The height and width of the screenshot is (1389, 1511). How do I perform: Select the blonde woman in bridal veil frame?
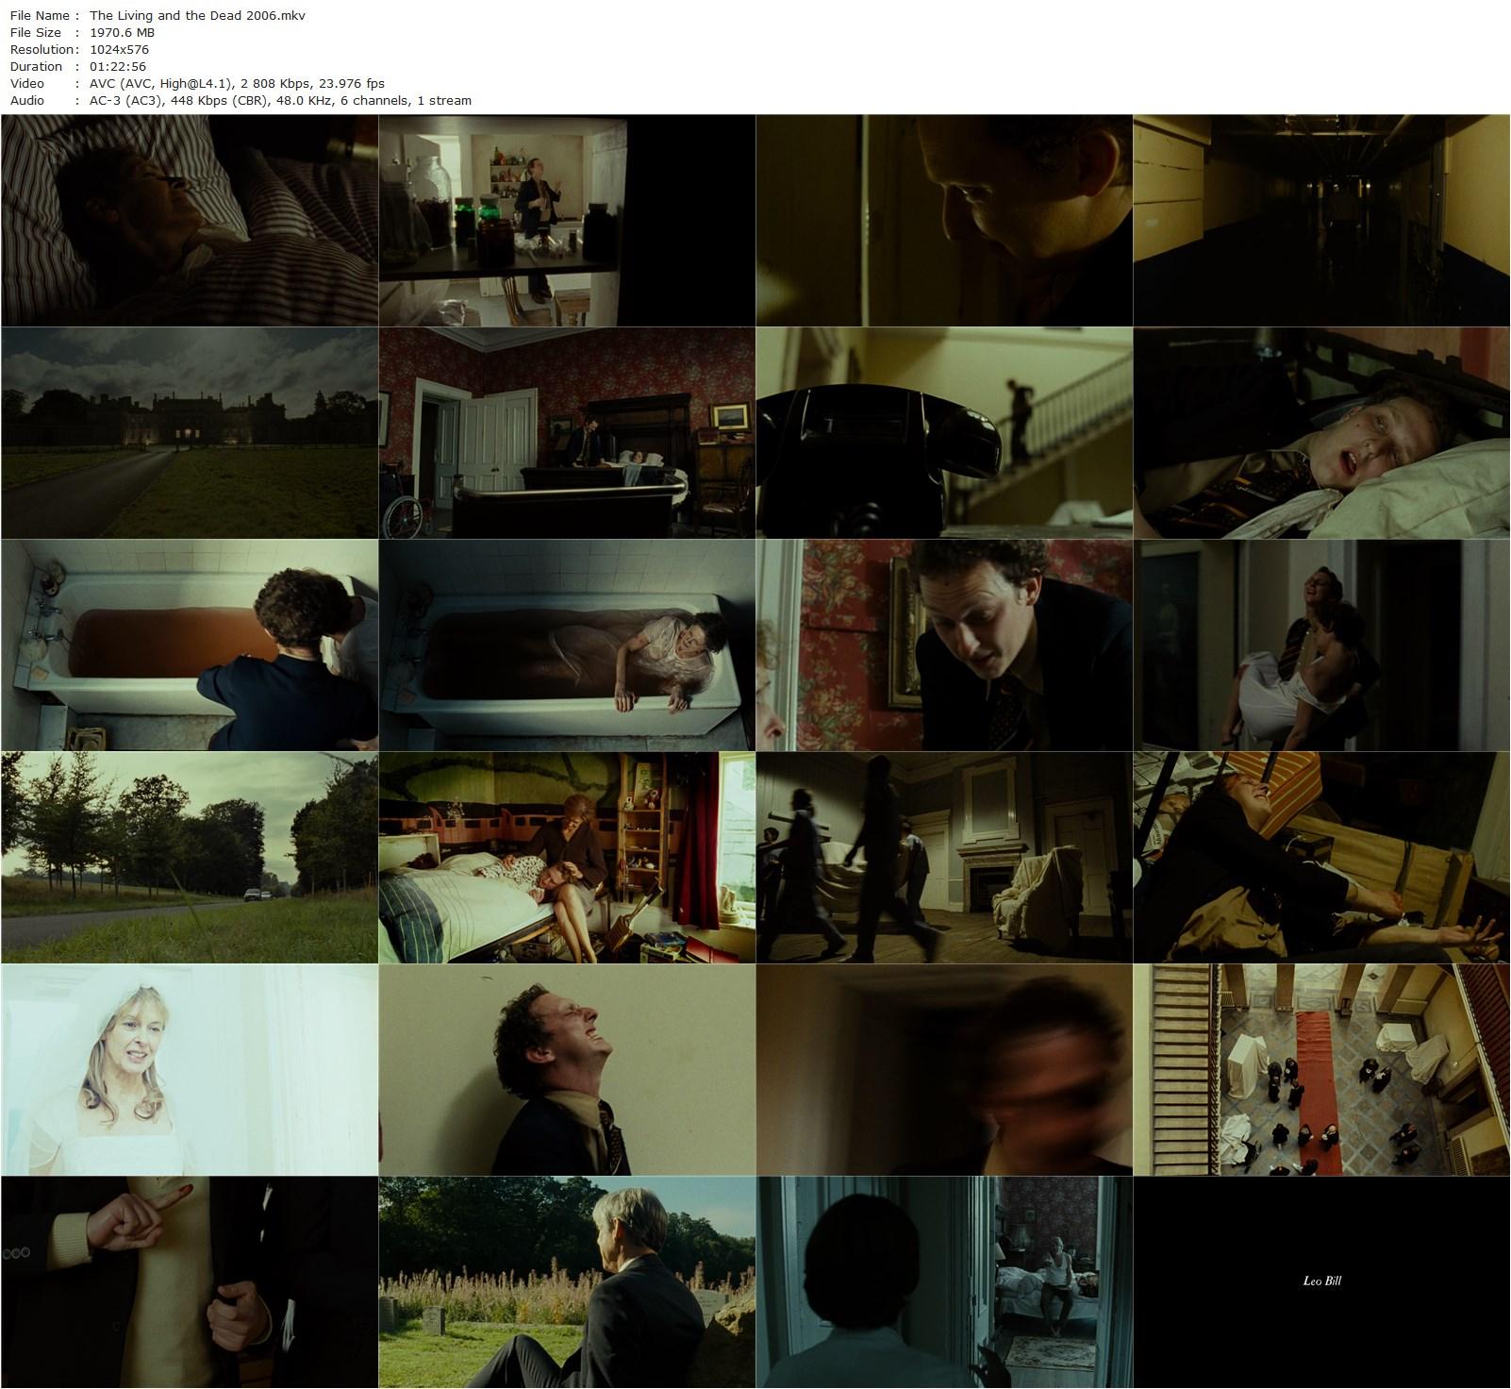pos(190,1070)
